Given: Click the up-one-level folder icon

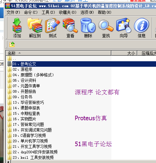Looking at the screenshot, I should (x=12, y=44).
